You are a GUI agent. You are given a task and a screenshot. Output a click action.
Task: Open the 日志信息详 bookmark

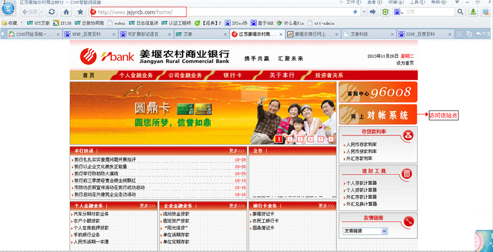[143, 22]
